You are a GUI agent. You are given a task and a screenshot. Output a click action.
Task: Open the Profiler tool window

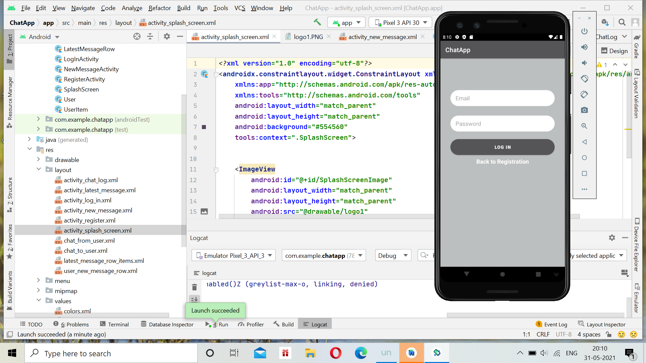251,324
